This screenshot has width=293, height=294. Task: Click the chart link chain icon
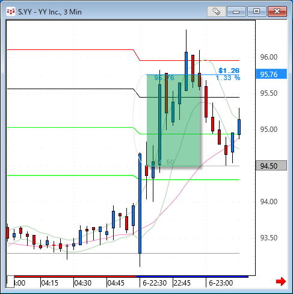pos(217,11)
